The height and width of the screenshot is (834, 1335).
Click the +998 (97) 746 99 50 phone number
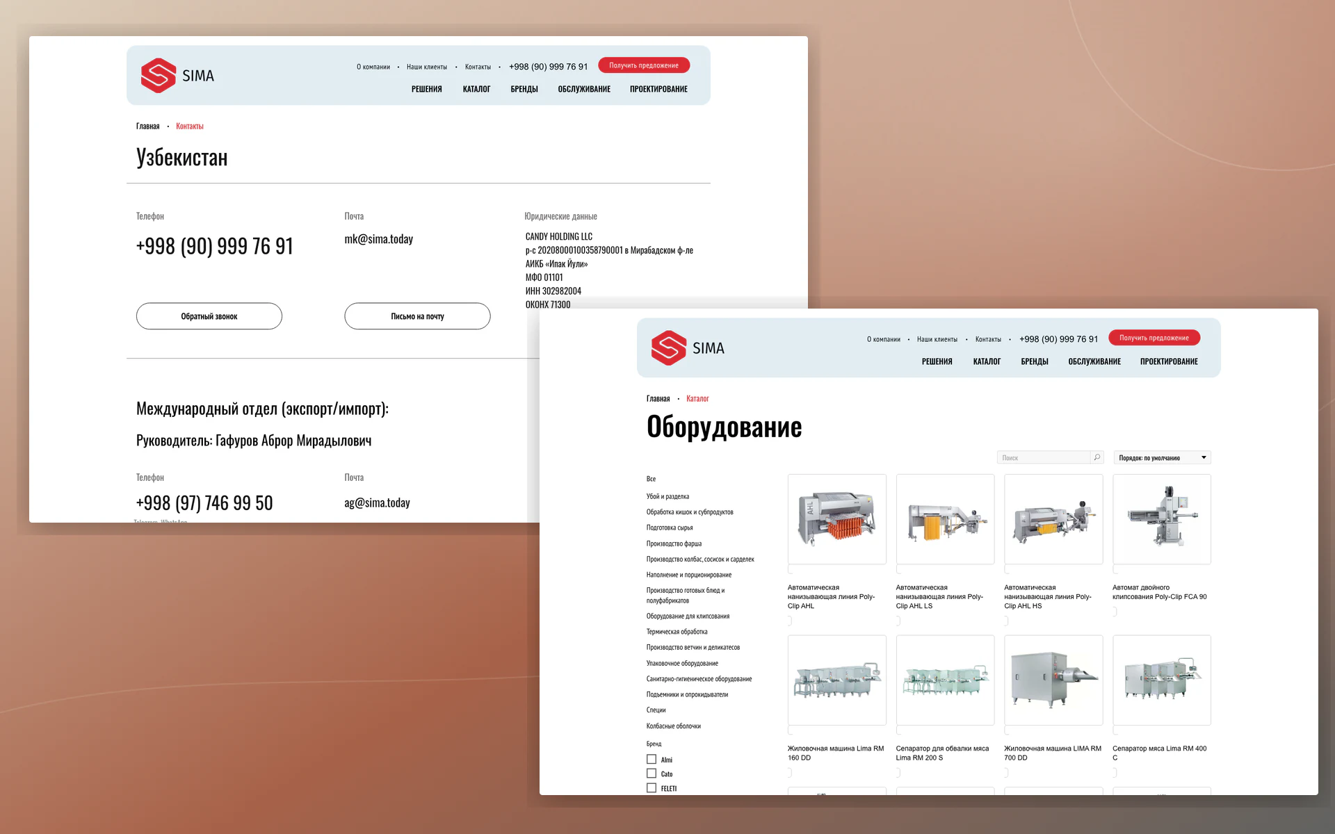click(x=204, y=502)
